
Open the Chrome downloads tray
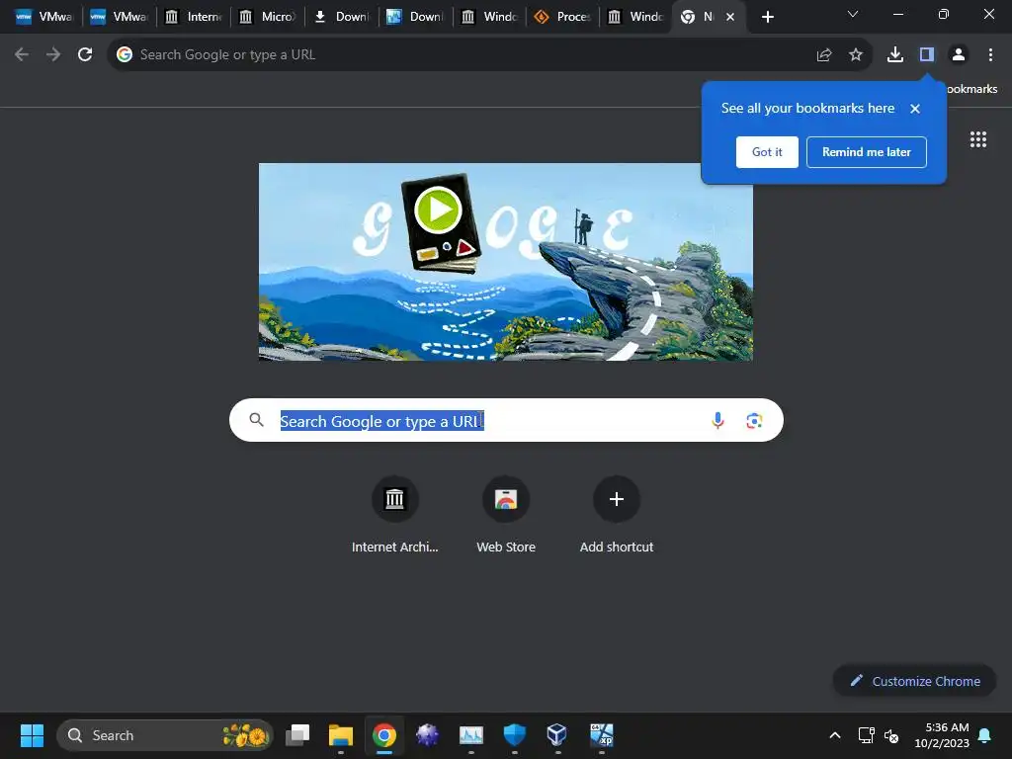point(895,55)
